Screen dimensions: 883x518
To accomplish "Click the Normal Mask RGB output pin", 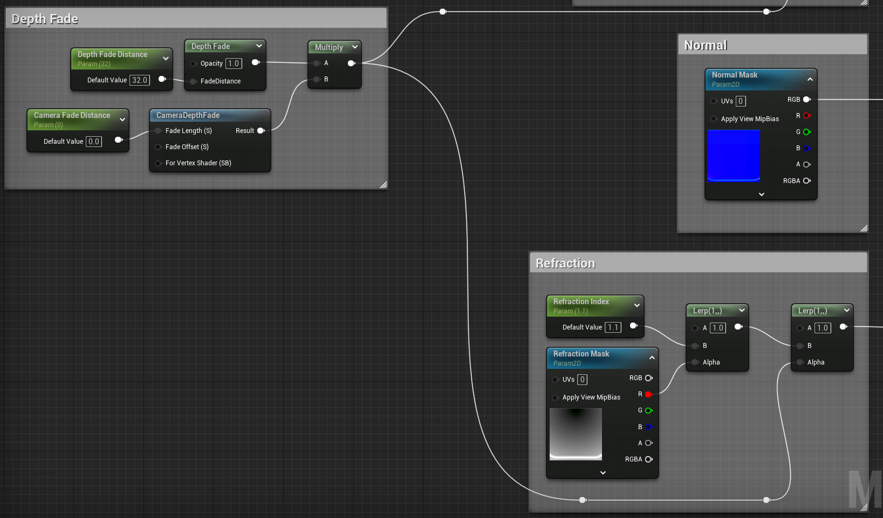I will tap(806, 100).
